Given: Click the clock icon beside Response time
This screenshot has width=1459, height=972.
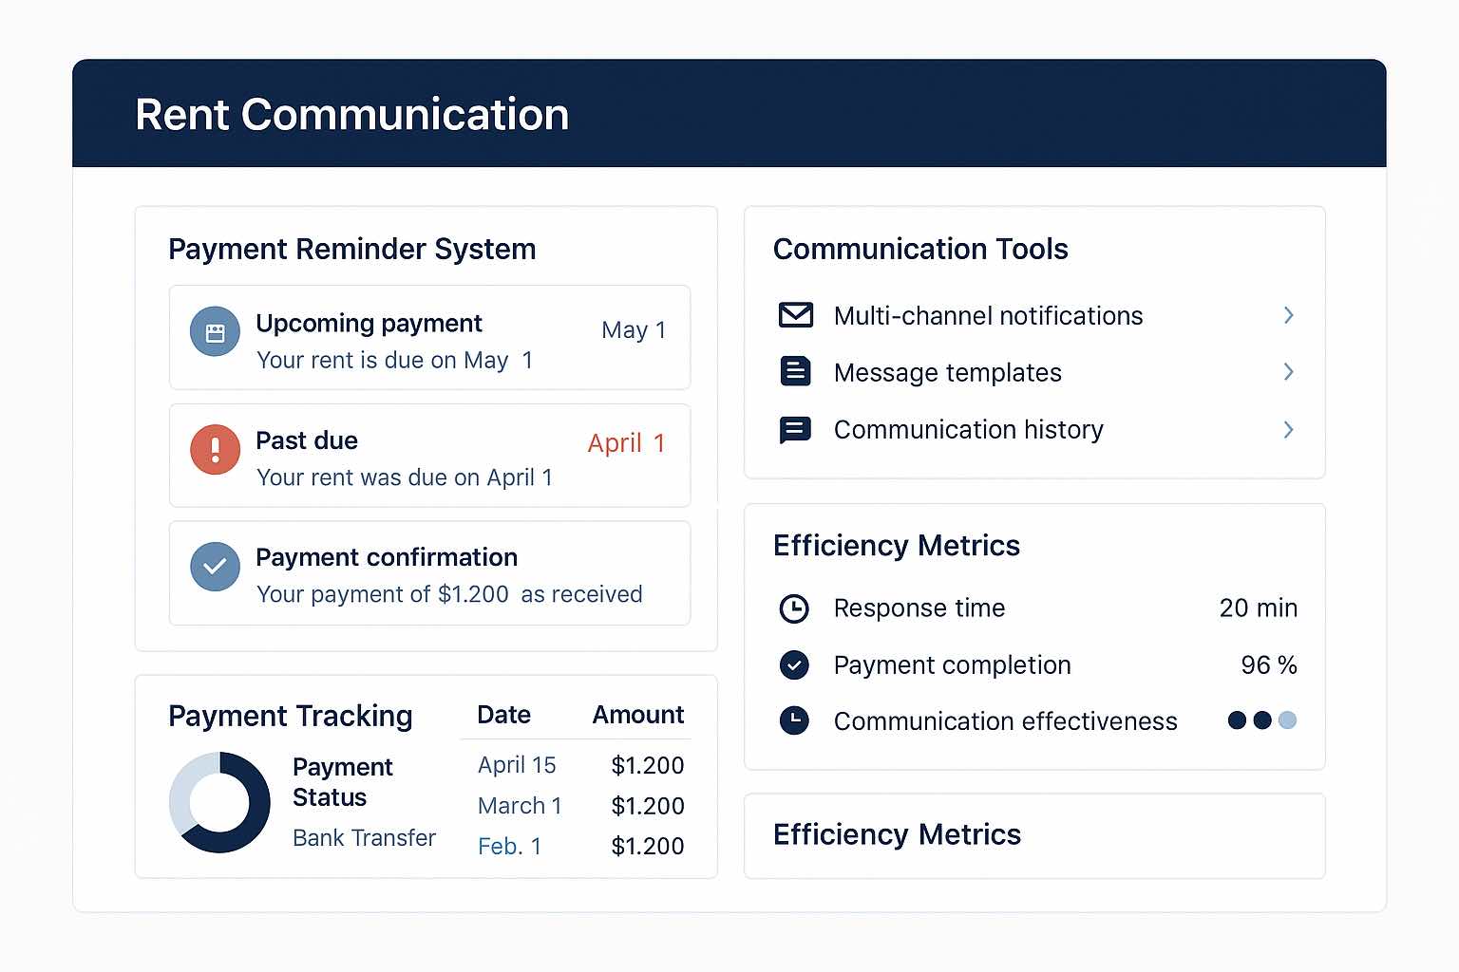Looking at the screenshot, I should coord(794,608).
